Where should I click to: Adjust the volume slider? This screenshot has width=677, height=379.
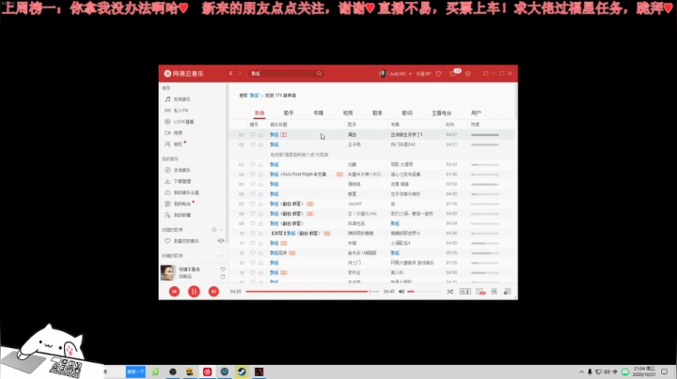point(423,292)
